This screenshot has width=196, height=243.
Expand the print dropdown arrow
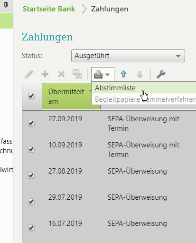108,75
